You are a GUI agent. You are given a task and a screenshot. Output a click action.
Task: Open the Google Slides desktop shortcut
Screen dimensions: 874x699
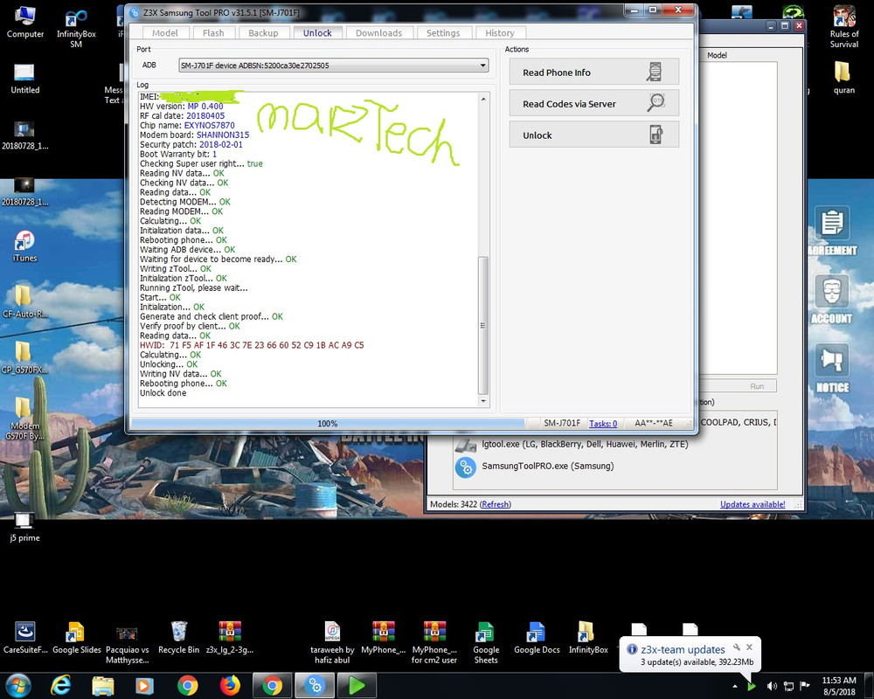pyautogui.click(x=76, y=638)
